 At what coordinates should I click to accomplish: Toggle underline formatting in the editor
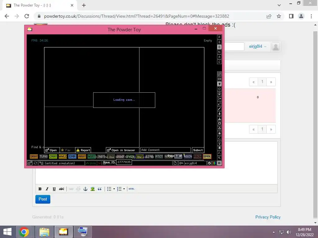pyautogui.click(x=54, y=189)
